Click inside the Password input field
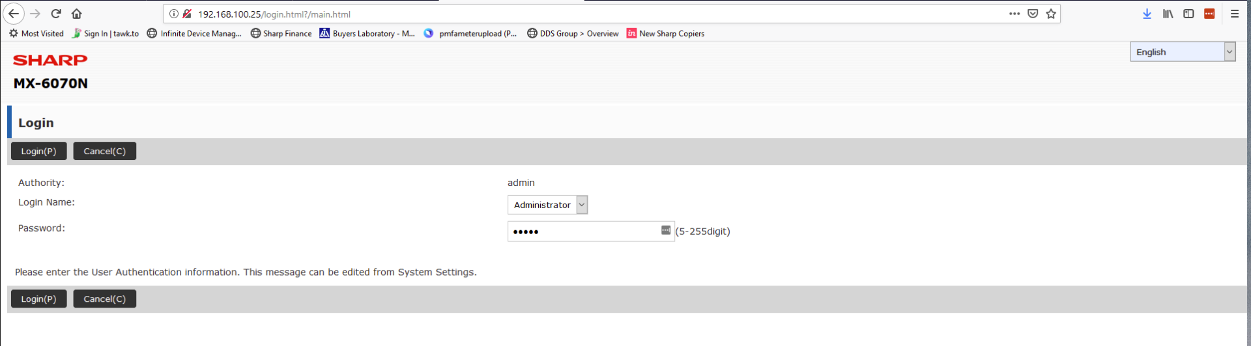This screenshot has height=346, width=1251. [x=583, y=232]
